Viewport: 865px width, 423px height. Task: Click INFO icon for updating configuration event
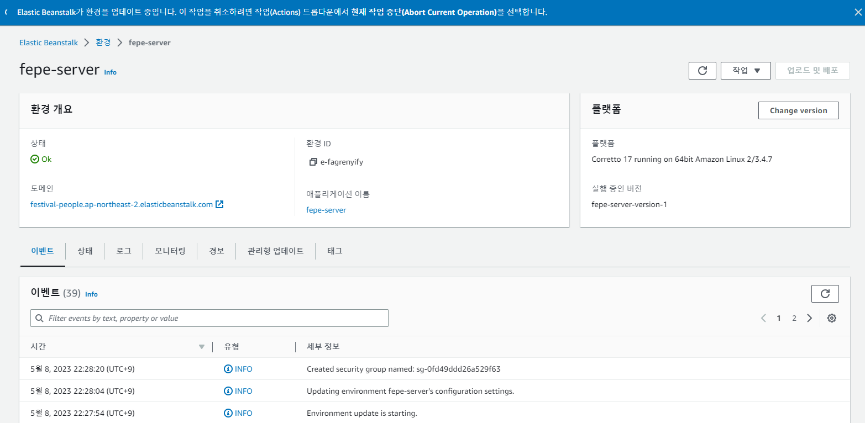[x=228, y=391]
